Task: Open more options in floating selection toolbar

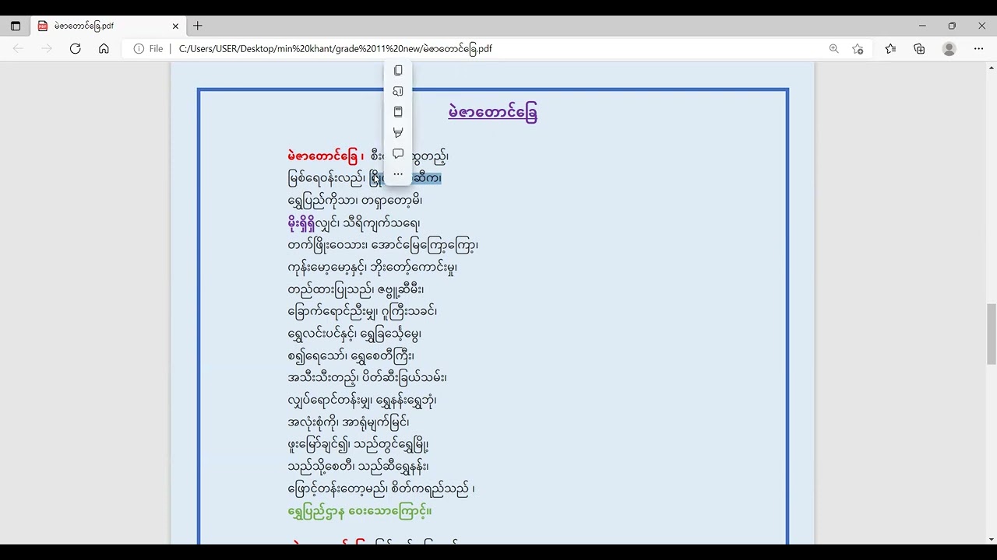Action: click(398, 174)
